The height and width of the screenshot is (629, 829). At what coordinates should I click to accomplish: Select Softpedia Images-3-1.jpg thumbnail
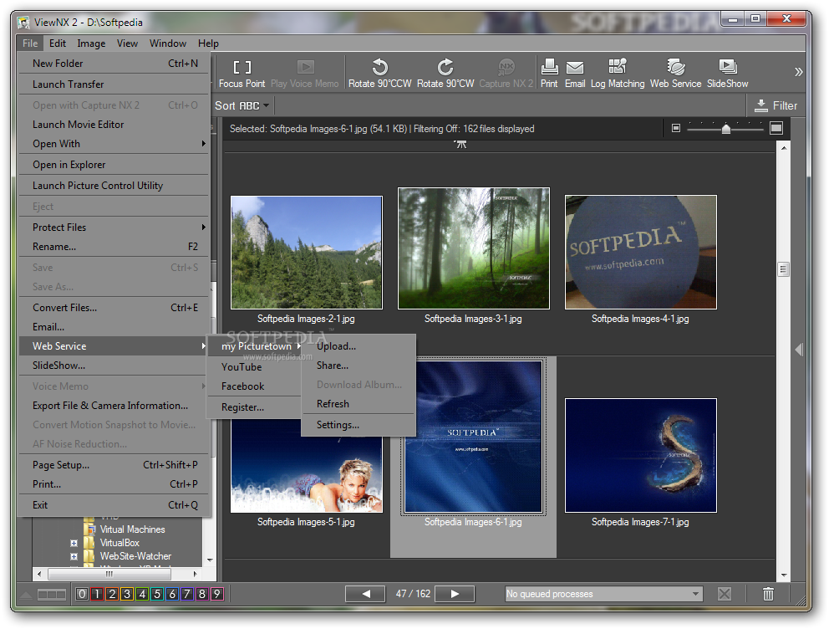(x=474, y=248)
